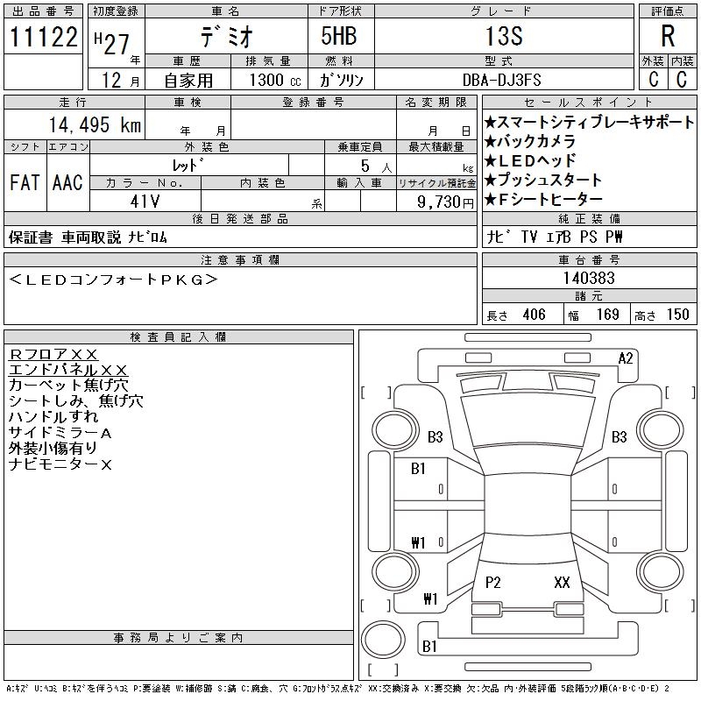Select sales point LEDヘッド
The image size is (701, 701).
[530, 160]
